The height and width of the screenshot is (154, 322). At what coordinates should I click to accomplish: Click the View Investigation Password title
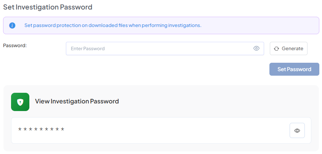pyautogui.click(x=77, y=101)
